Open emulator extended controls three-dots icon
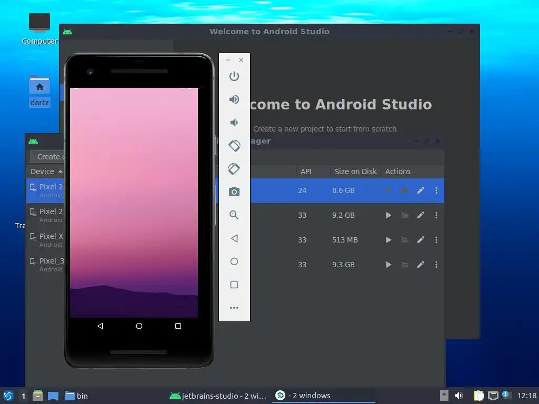The height and width of the screenshot is (404, 539). click(x=234, y=308)
